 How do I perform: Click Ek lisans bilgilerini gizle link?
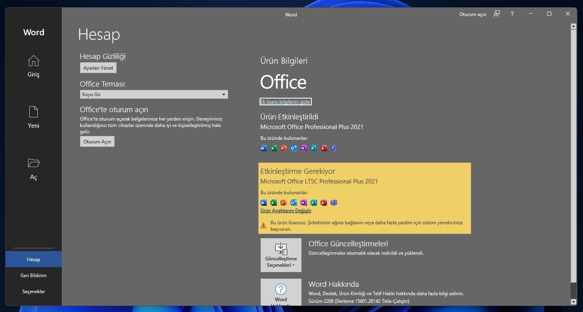tap(285, 102)
